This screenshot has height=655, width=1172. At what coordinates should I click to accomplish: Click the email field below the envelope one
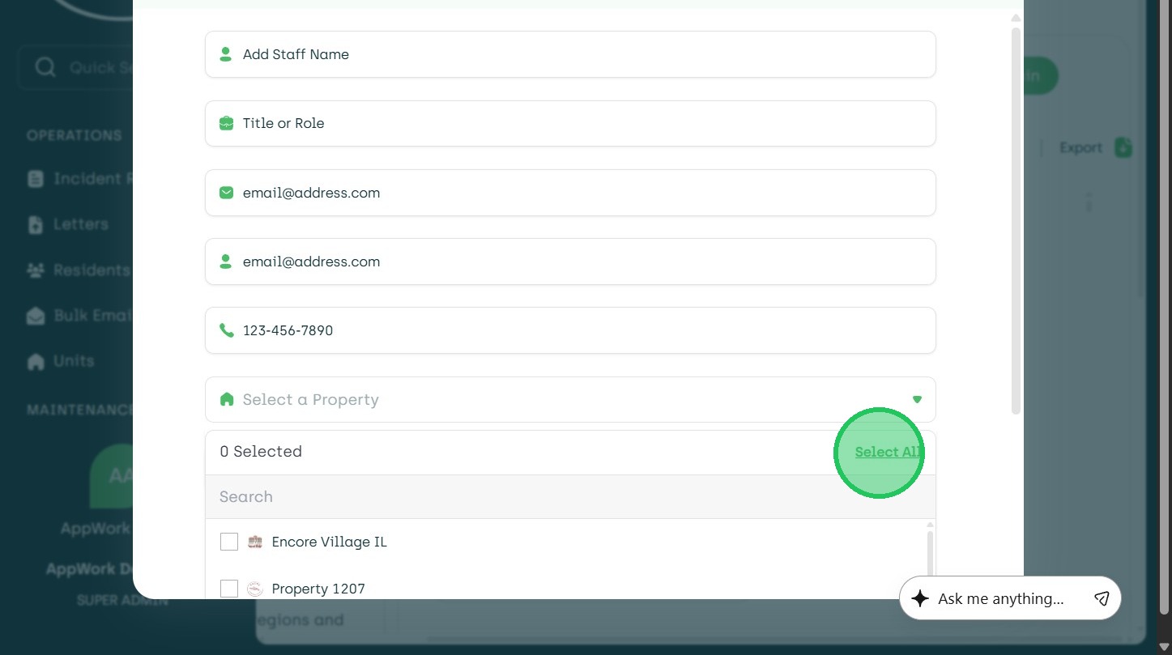click(x=570, y=262)
